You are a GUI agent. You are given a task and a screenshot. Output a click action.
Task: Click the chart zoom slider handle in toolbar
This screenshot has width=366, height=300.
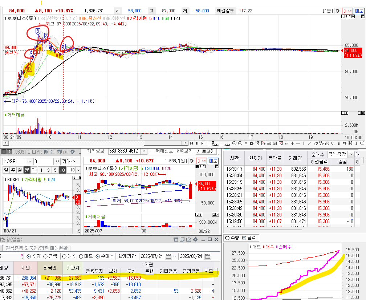tap(213, 142)
